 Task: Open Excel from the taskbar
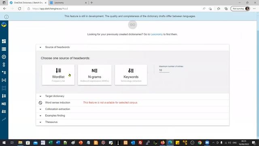click(x=50, y=142)
